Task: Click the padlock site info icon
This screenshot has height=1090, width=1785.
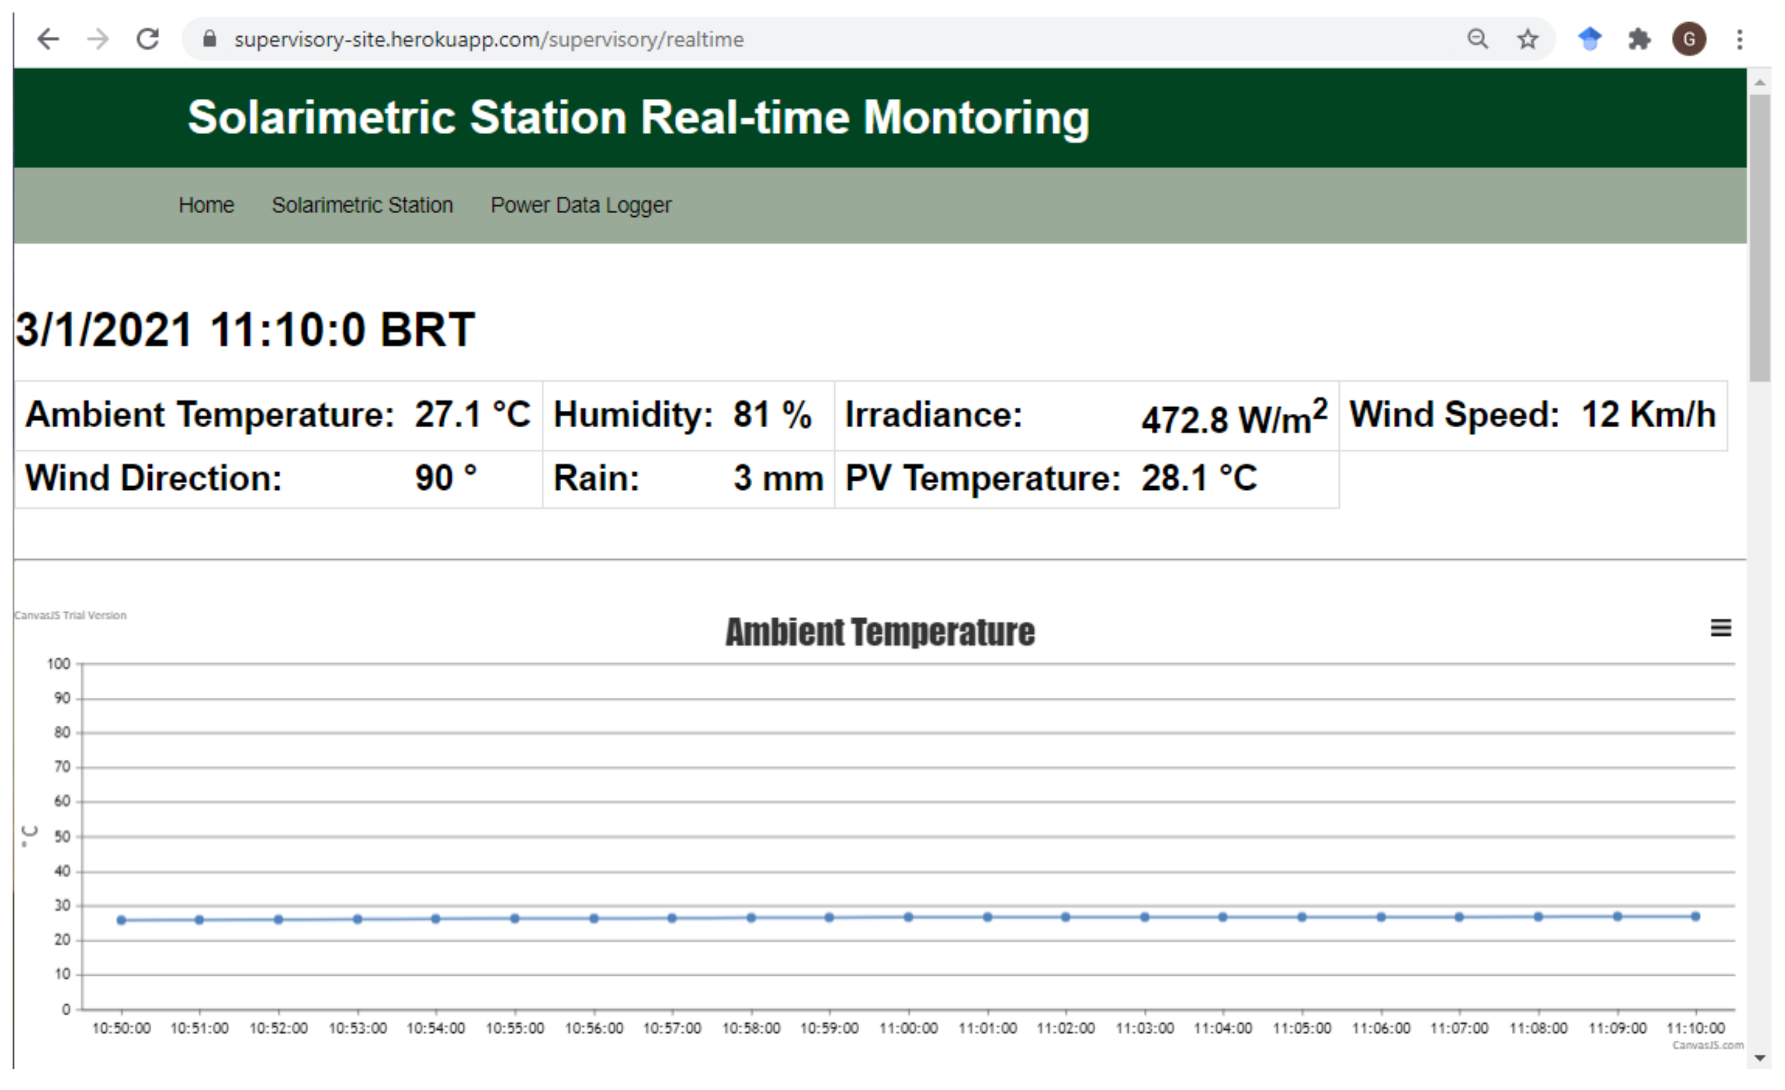Action: pos(209,39)
